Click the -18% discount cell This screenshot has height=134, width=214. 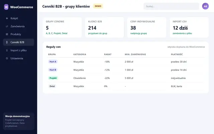coord(107,62)
